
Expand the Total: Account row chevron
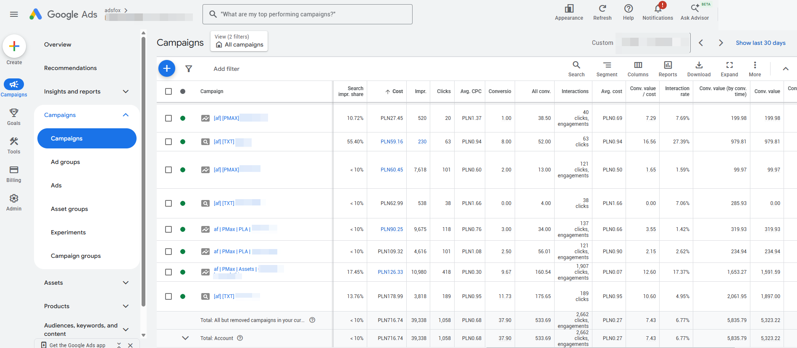click(185, 338)
